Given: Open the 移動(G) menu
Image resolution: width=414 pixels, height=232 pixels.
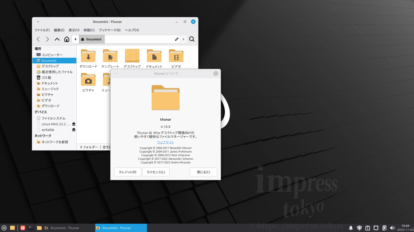Looking at the screenshot, I should pos(89,30).
